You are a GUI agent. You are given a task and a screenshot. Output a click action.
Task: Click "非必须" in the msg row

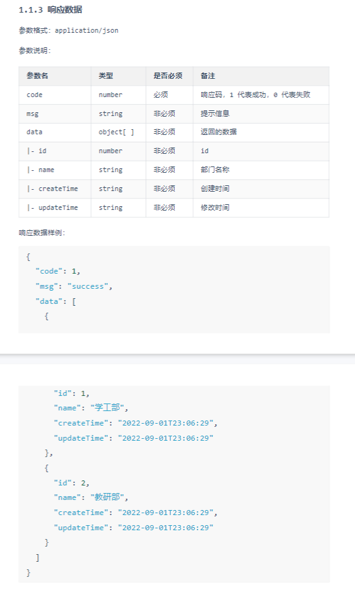tap(165, 113)
